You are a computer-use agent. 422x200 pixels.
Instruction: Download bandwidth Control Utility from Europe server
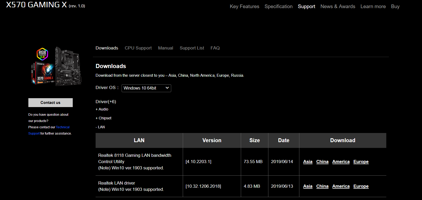361,162
